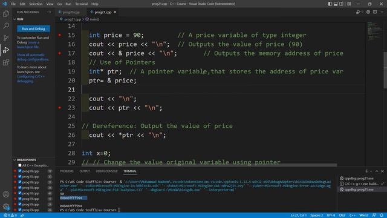Image resolution: width=387 pixels, height=218 pixels.
Task: Click the Run and Debug button
Action: point(33,28)
